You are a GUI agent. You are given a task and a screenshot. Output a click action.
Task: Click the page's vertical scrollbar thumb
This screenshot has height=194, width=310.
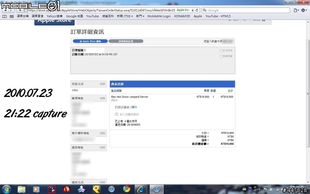[x=308, y=93]
